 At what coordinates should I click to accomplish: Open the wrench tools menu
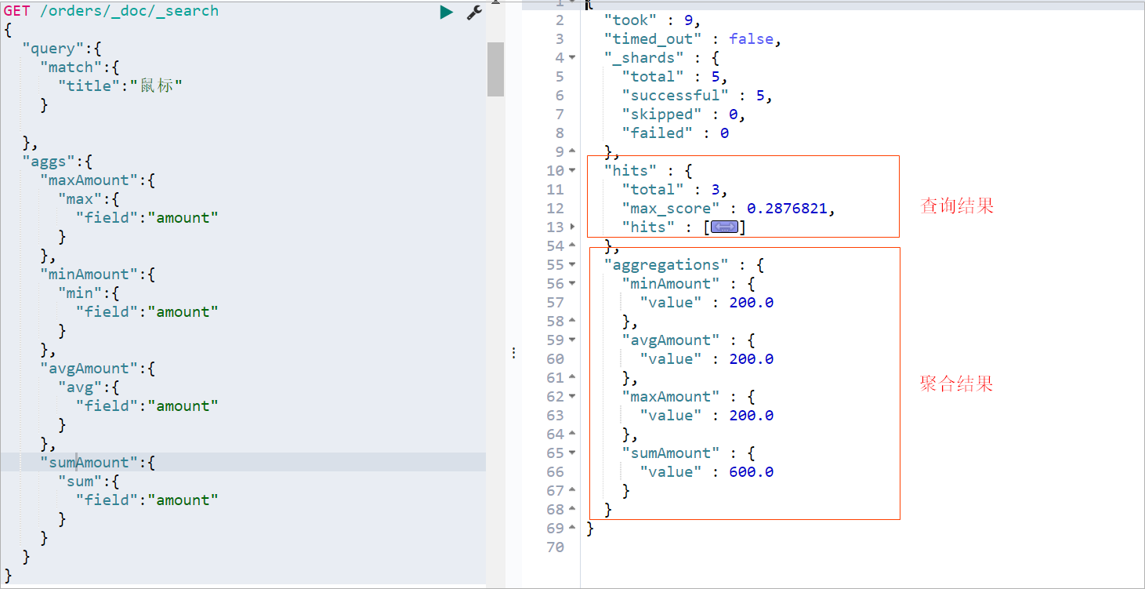[x=474, y=12]
